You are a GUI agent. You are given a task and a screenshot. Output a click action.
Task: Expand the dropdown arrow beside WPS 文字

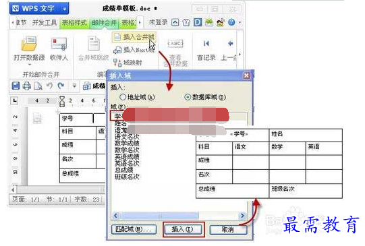(x=64, y=9)
